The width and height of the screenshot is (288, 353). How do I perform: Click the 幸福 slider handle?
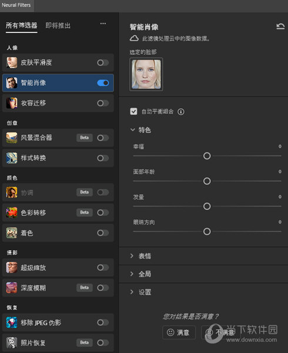point(207,156)
